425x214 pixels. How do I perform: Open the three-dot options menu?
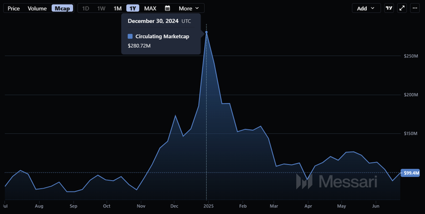415,8
